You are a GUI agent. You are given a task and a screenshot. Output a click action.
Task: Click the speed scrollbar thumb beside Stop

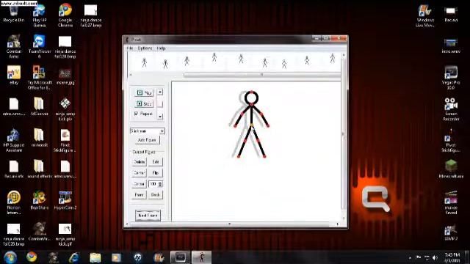click(160, 104)
